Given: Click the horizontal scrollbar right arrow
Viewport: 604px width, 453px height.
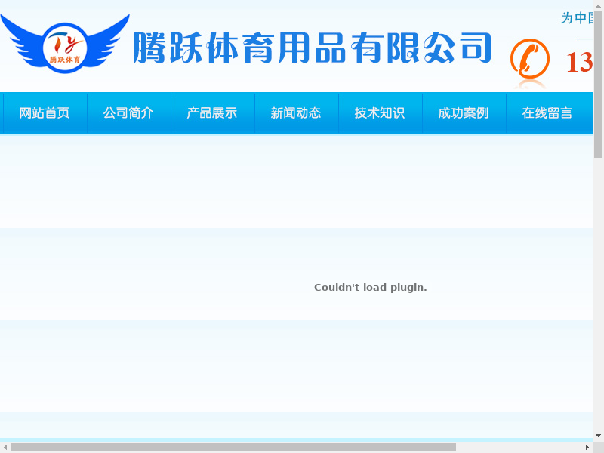Looking at the screenshot, I should pyautogui.click(x=587, y=447).
